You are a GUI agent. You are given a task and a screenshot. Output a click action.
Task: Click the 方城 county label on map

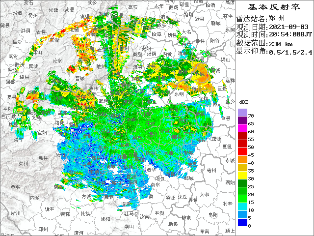pos(86,196)
